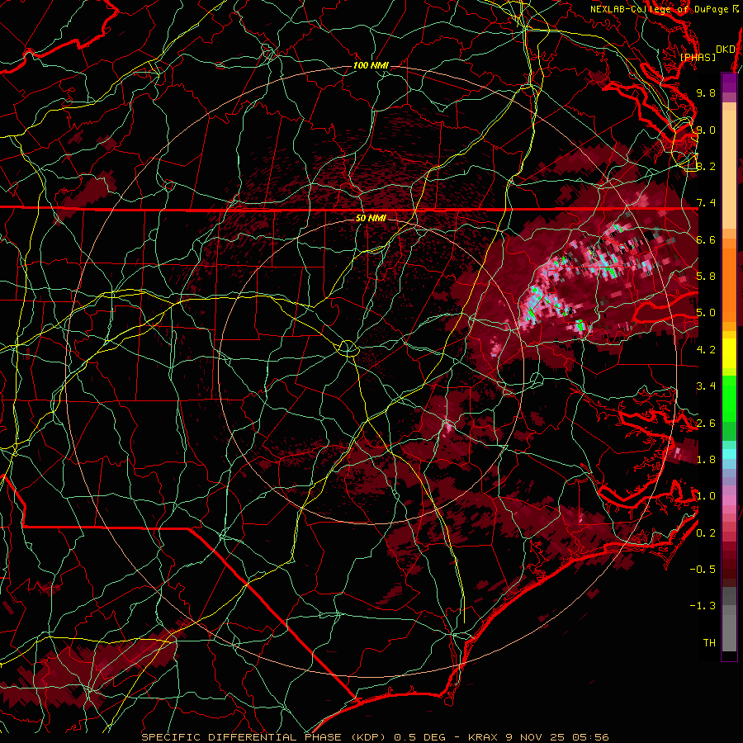
Task: Click the 1.8 scale value
Action: [706, 460]
